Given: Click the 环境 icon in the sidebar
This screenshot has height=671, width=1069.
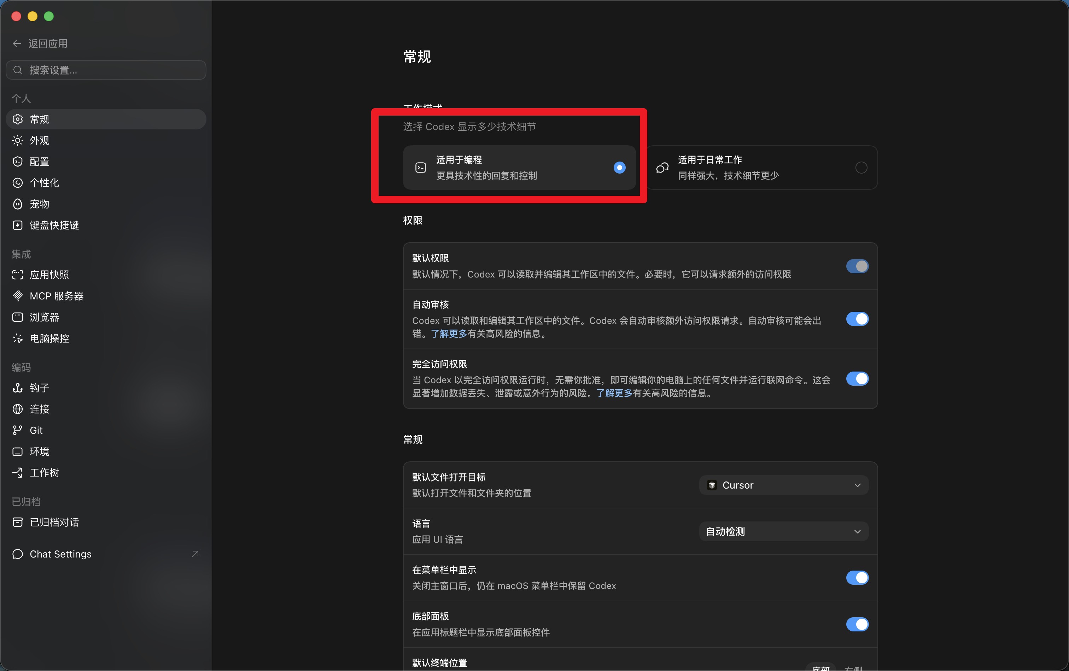Looking at the screenshot, I should click(x=18, y=452).
